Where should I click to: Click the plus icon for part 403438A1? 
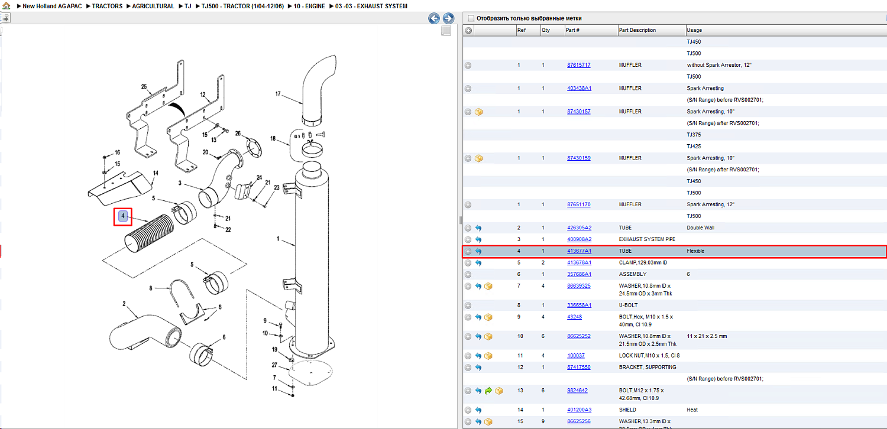[468, 89]
